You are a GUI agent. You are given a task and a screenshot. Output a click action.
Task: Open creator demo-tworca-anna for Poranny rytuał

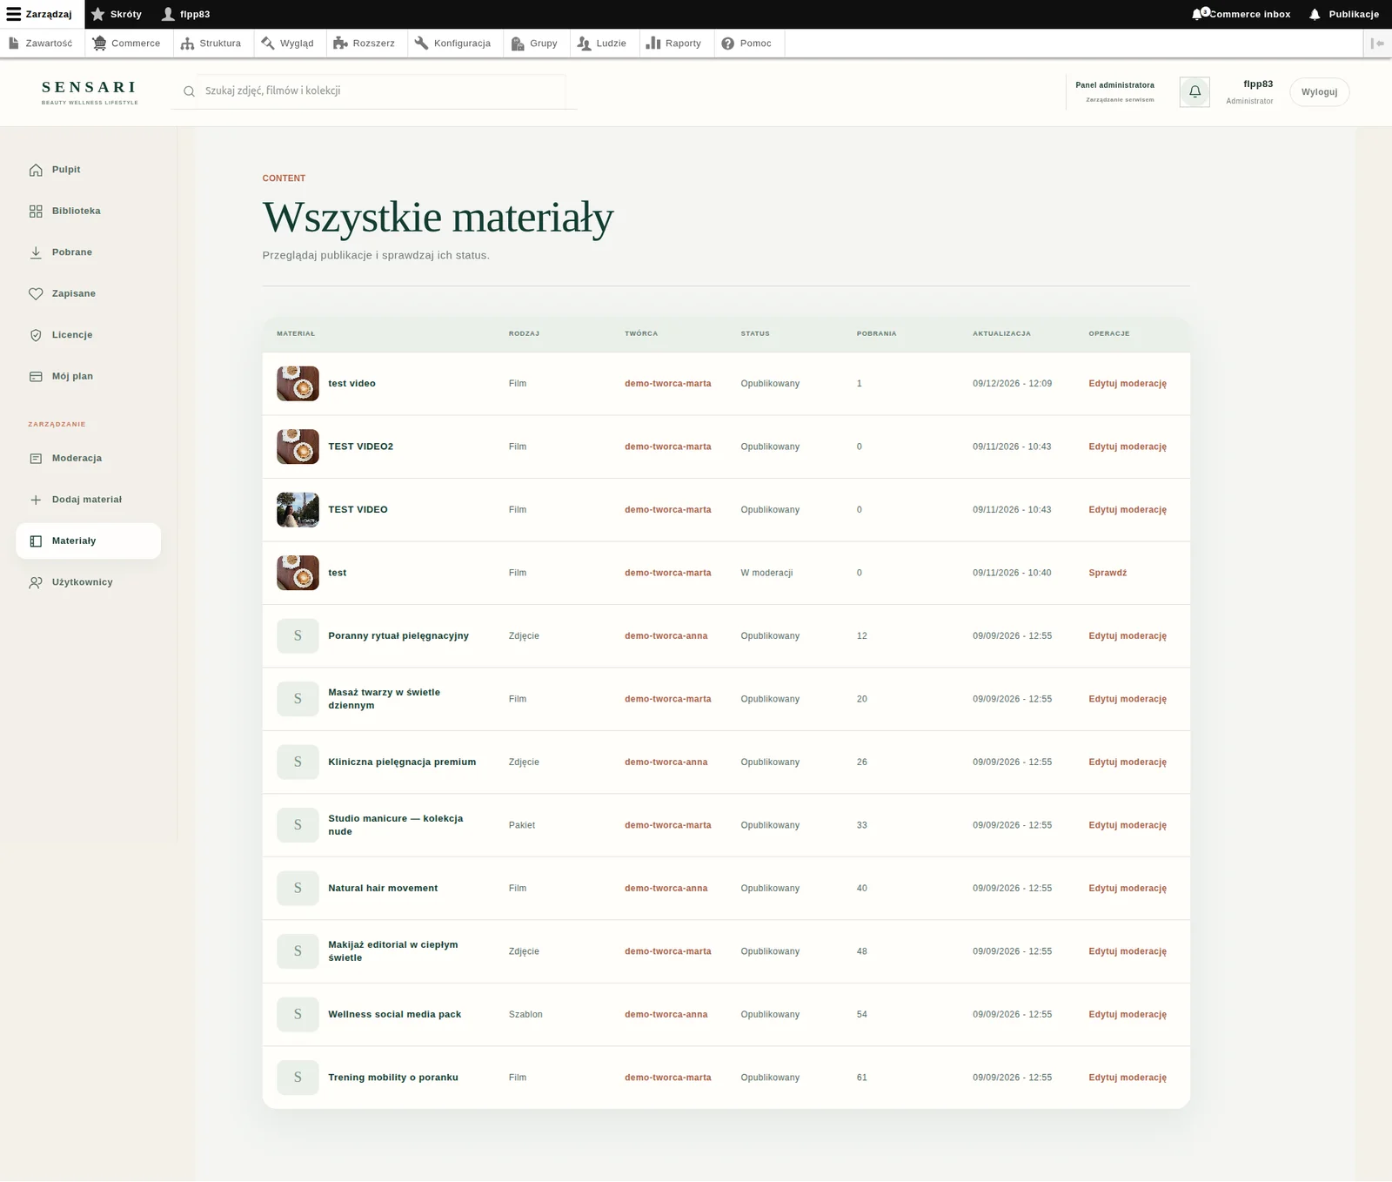(x=666, y=636)
